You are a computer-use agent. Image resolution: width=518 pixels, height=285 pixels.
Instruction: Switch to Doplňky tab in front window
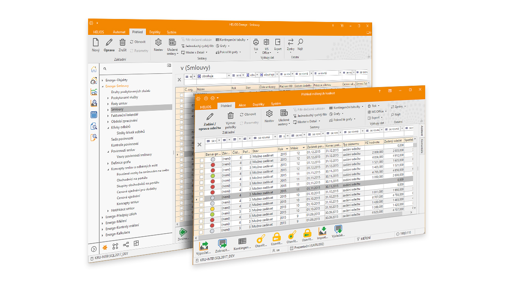coord(258,104)
